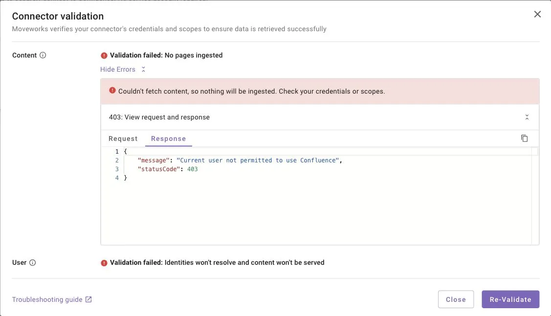Switch to the Request tab

tap(123, 138)
